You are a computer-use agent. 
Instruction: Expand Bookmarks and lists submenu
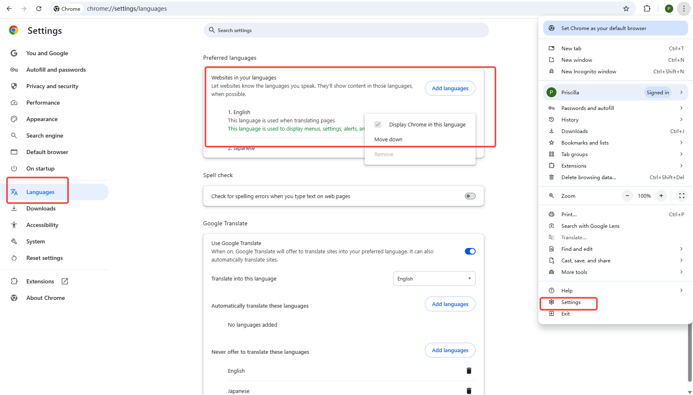point(681,143)
